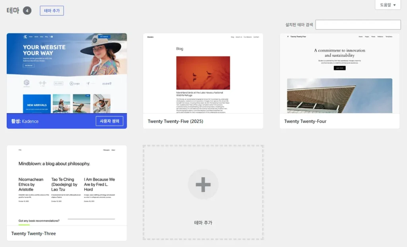Image resolution: width=407 pixels, height=247 pixels.
Task: Click the 사용자 정의 customize button for Kadence
Action: point(109,121)
